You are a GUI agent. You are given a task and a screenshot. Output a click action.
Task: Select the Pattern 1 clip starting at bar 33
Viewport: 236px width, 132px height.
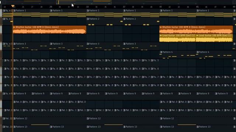(105, 13)
